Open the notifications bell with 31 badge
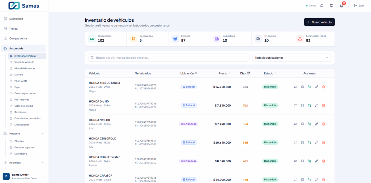The height and width of the screenshot is (183, 371). [342, 6]
